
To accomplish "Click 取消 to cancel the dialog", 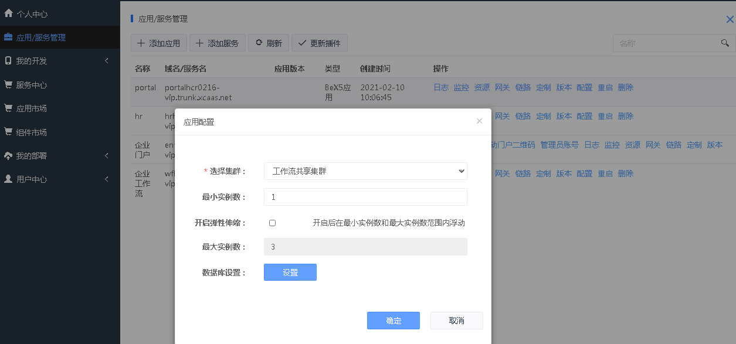I will pos(456,321).
